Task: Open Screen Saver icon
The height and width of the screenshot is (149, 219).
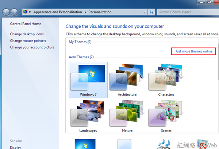Action: point(202,144)
